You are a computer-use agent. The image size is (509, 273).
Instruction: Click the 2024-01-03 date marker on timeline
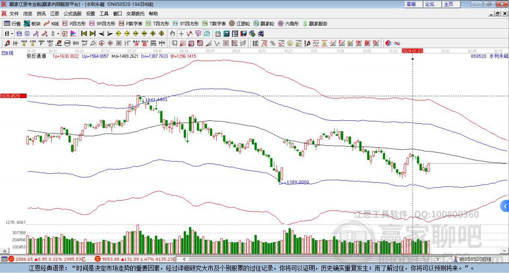412,51
